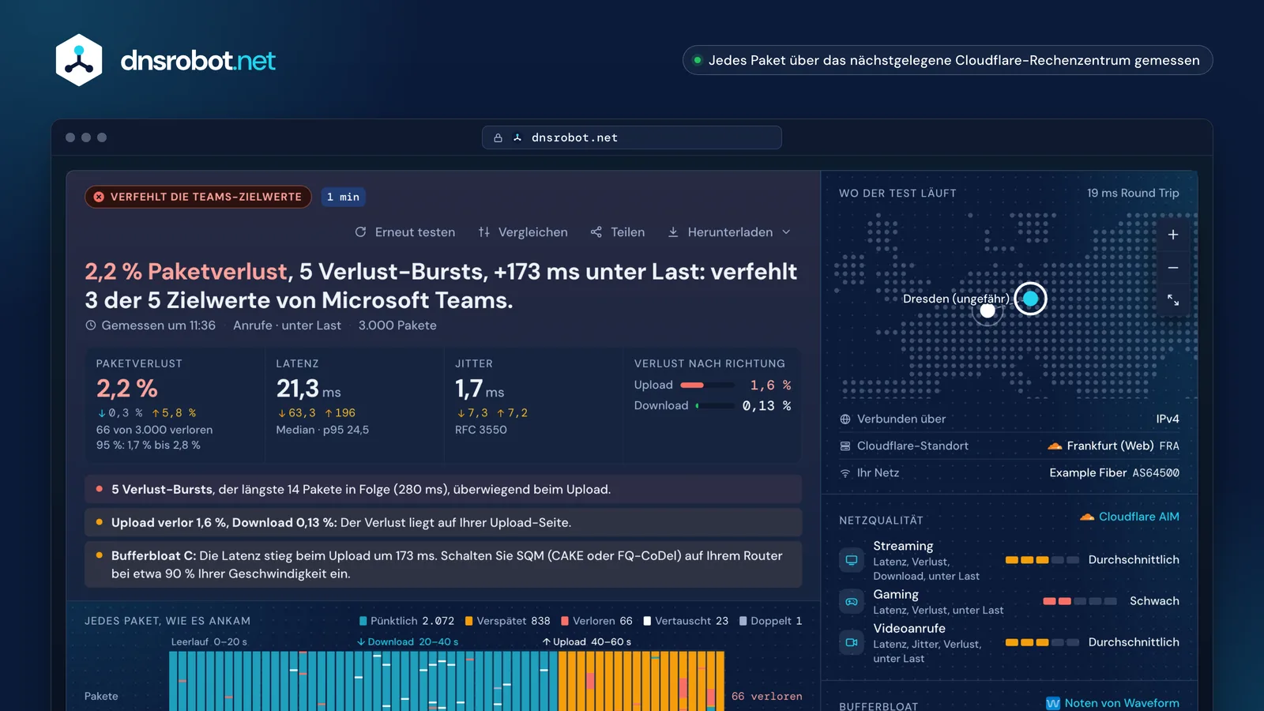This screenshot has height=711, width=1264.
Task: Click the clock icon beside Gemessen um
Action: [91, 325]
